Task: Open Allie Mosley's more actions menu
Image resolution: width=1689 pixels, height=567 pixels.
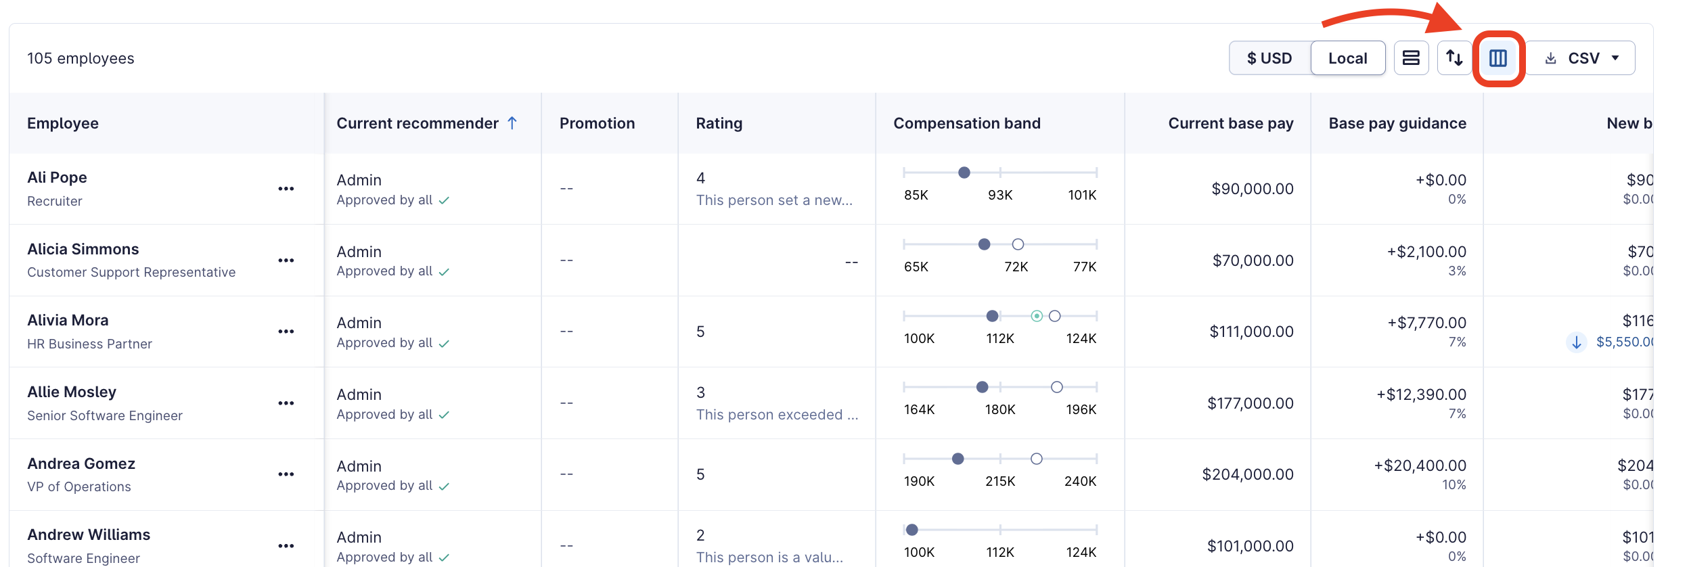Action: [286, 403]
